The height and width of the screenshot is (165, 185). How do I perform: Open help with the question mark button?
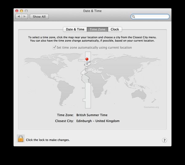(x=164, y=140)
